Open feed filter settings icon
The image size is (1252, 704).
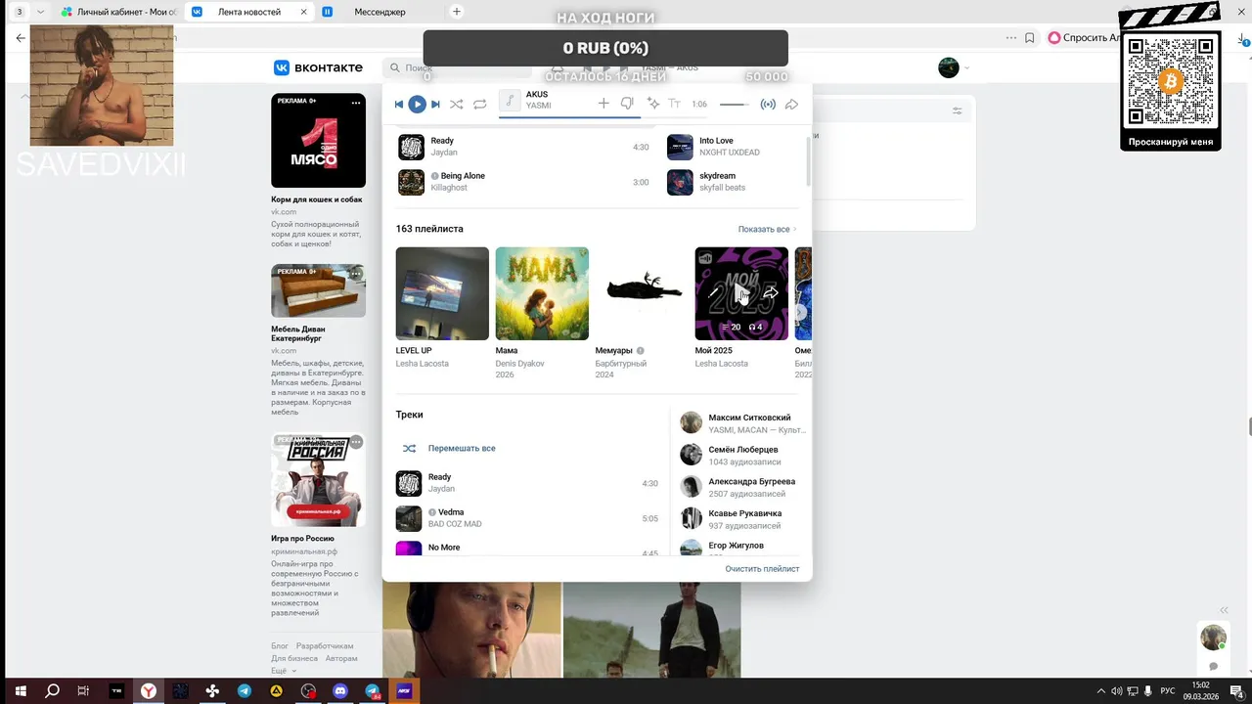pyautogui.click(x=958, y=110)
